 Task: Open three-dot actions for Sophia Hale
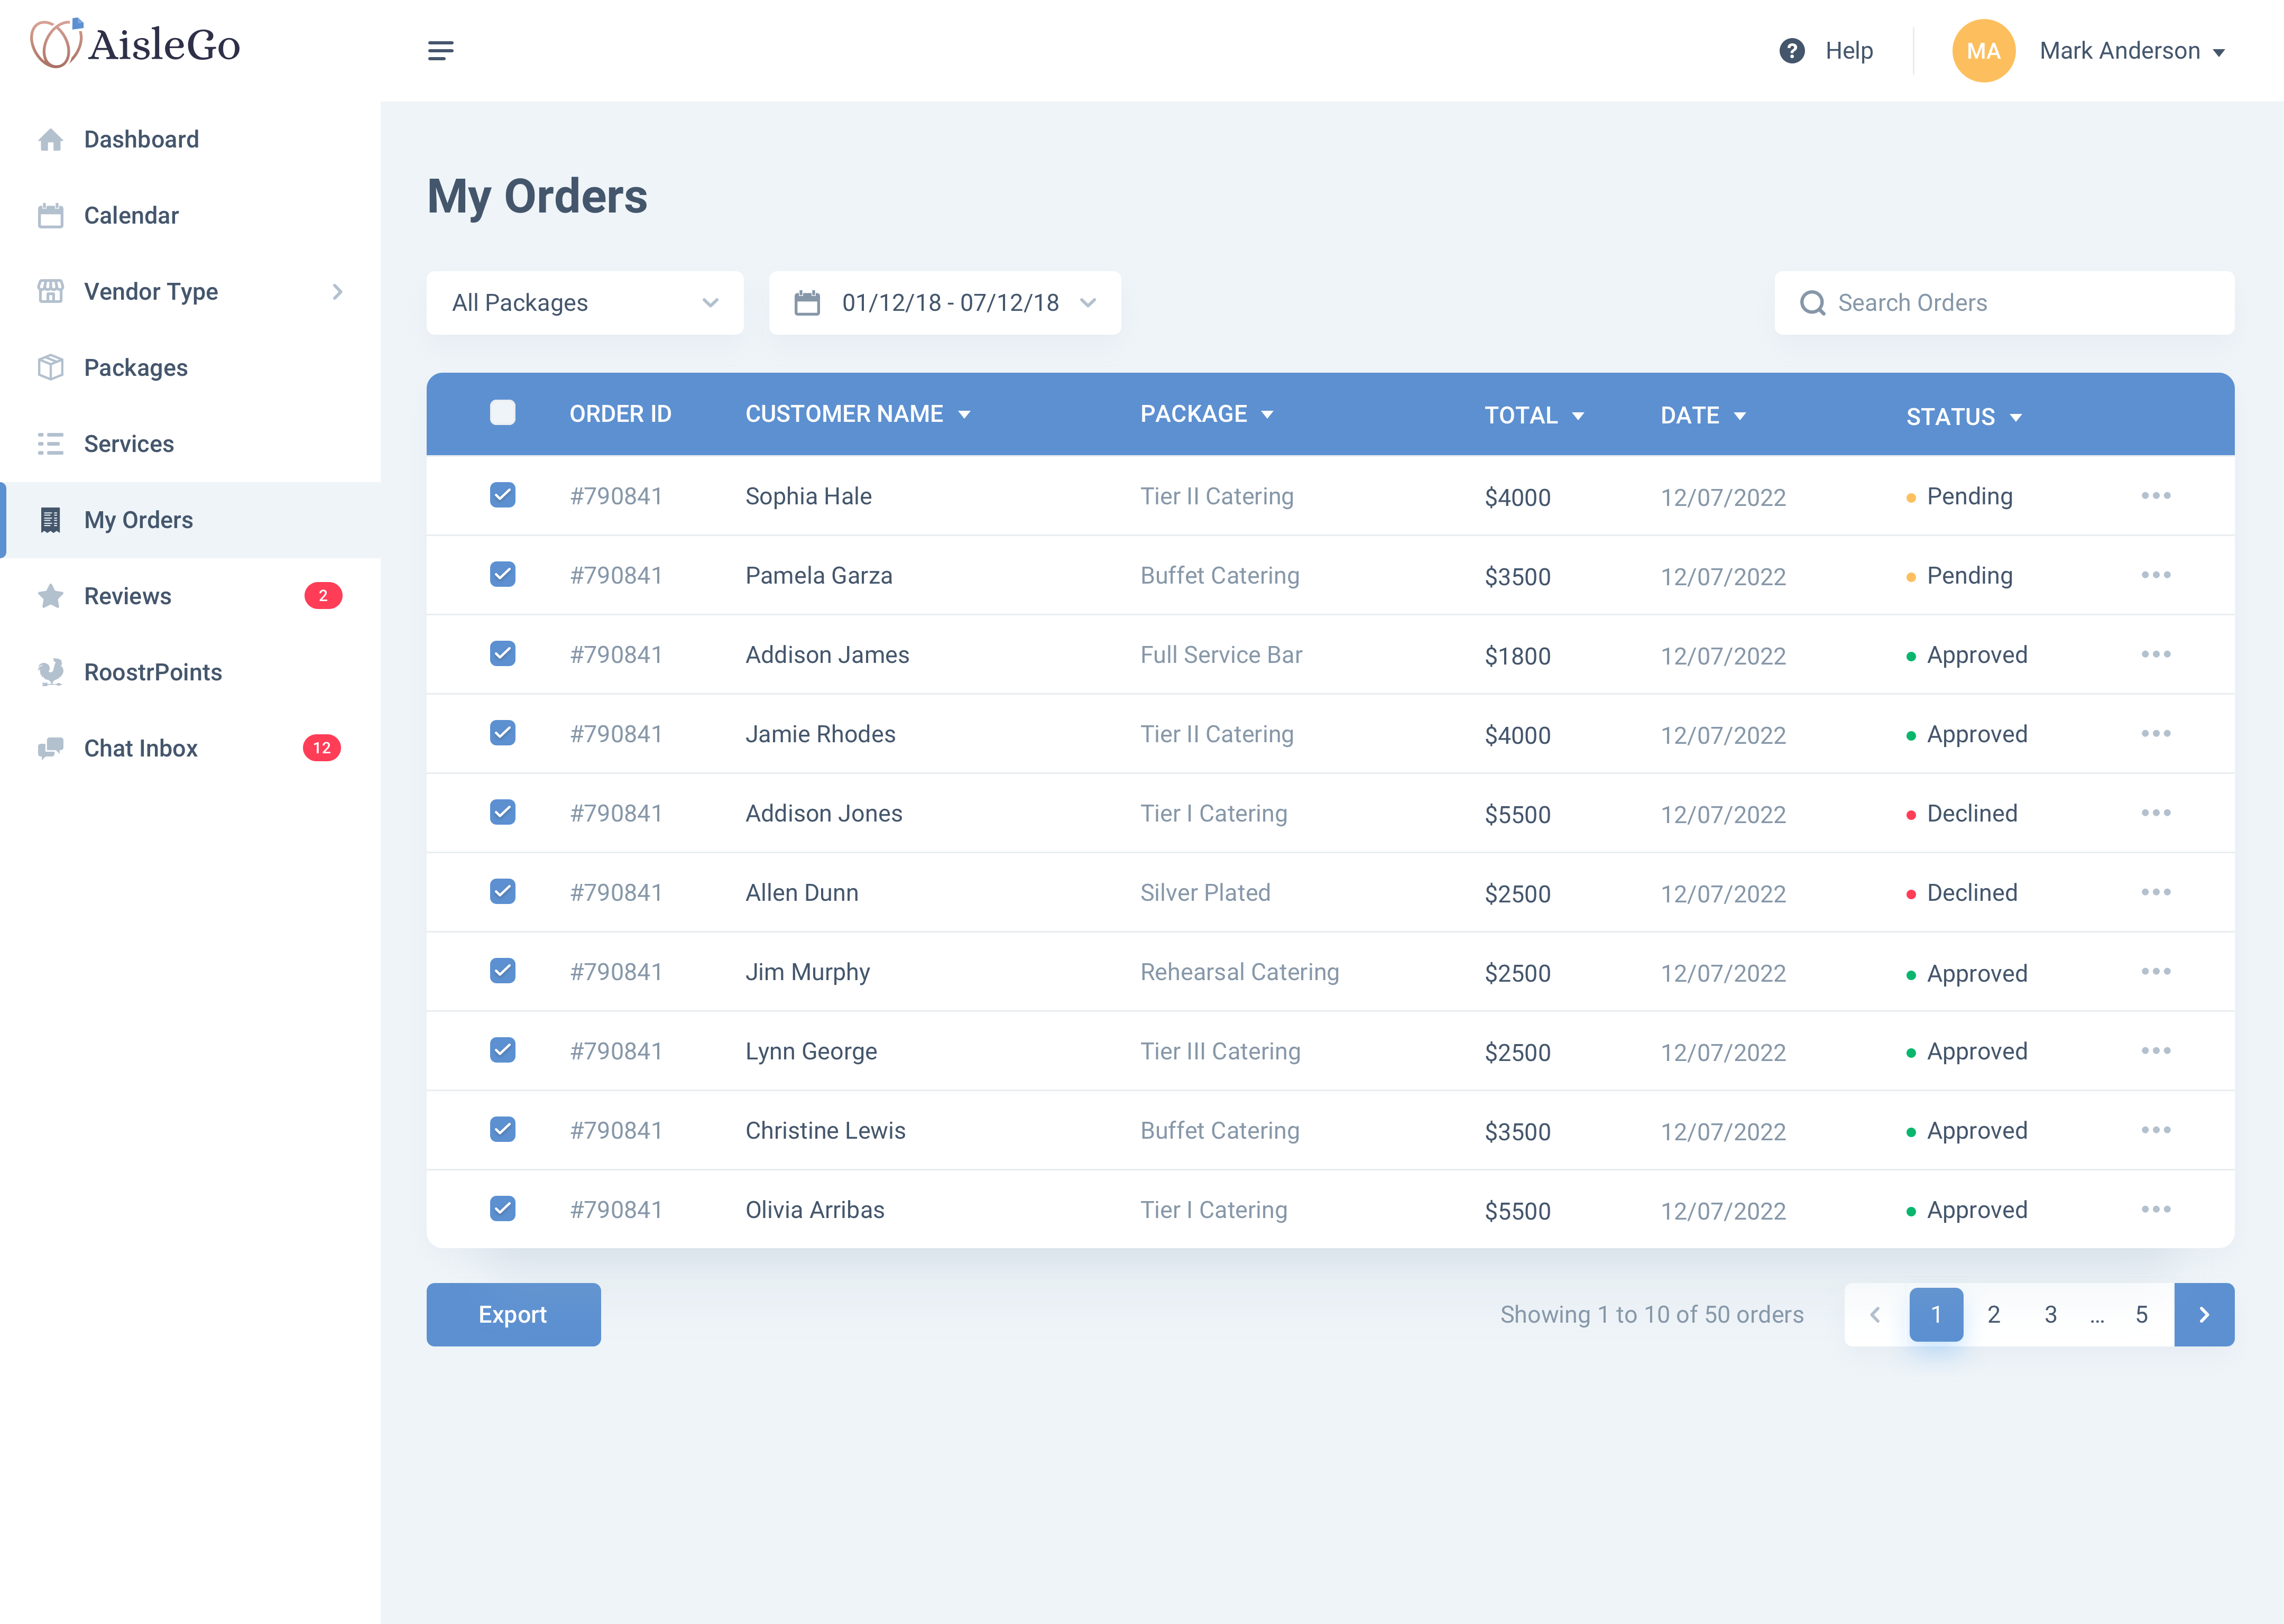click(x=2155, y=496)
